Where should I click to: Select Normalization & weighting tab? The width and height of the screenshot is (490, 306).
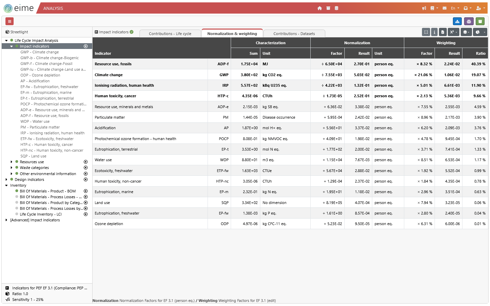pos(232,33)
